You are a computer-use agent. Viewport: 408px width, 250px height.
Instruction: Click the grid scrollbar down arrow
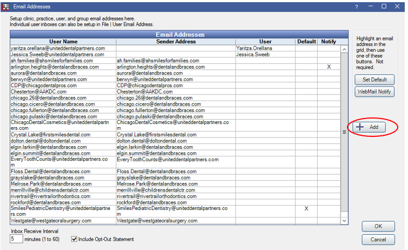[x=344, y=221]
